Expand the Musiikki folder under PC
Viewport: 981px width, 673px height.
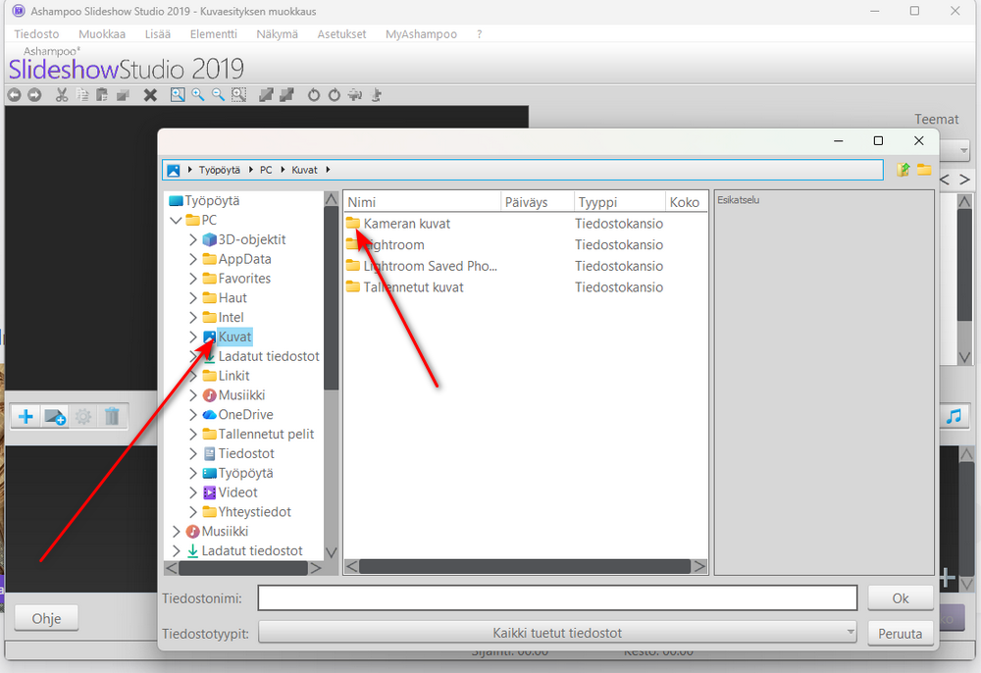coord(192,395)
